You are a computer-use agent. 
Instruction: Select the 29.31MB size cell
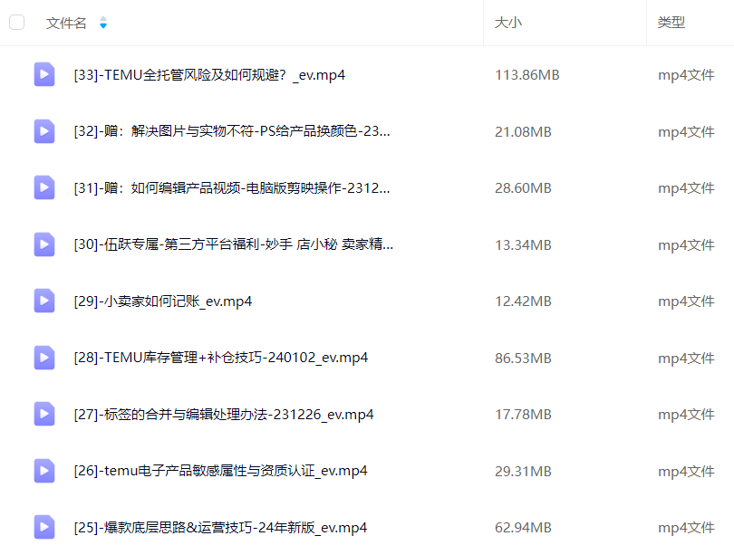(523, 472)
